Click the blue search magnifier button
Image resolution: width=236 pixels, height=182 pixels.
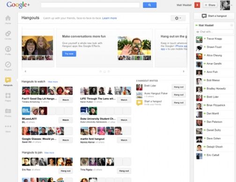(x=150, y=5)
